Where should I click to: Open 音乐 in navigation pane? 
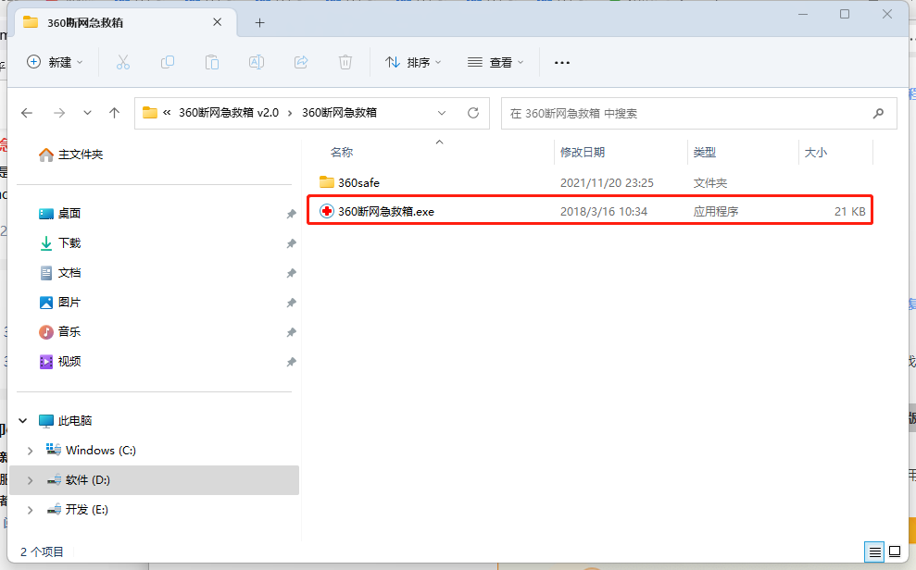59,331
